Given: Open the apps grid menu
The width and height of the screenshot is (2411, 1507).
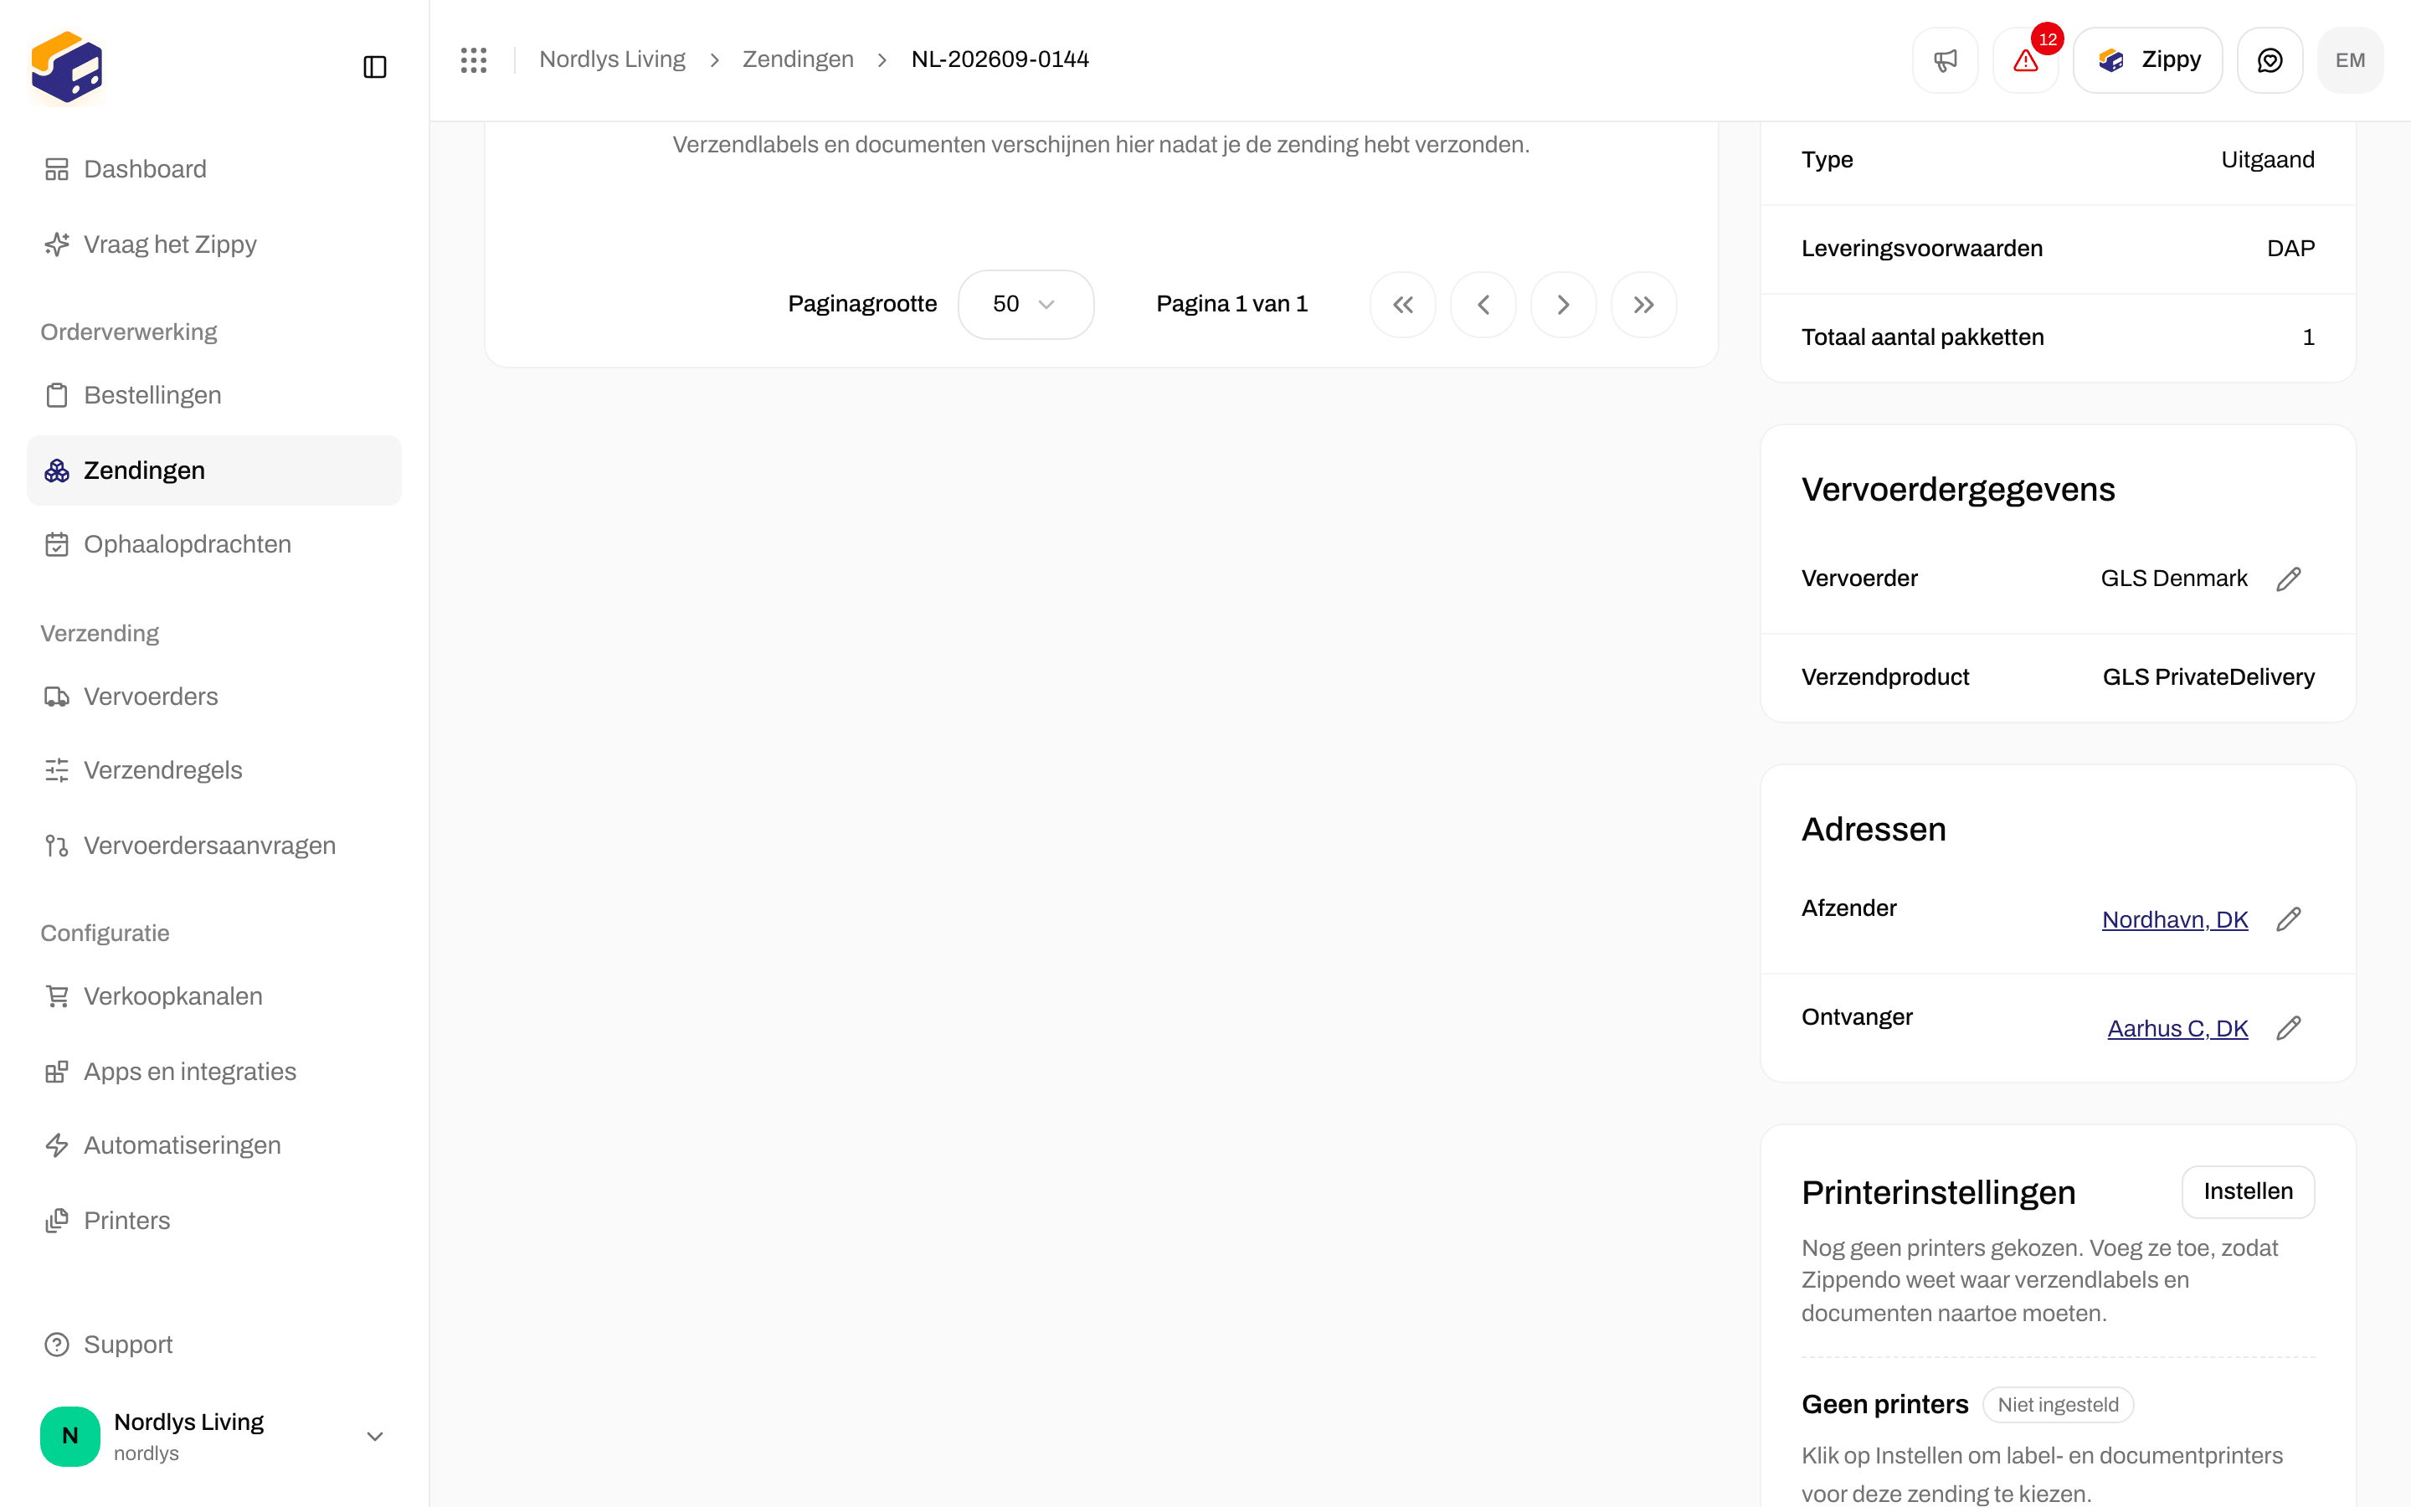Looking at the screenshot, I should tap(473, 59).
